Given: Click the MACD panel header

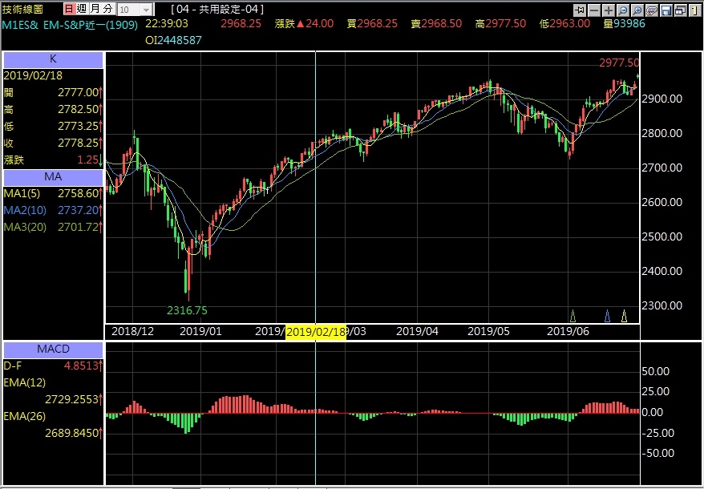Looking at the screenshot, I should point(53,349).
